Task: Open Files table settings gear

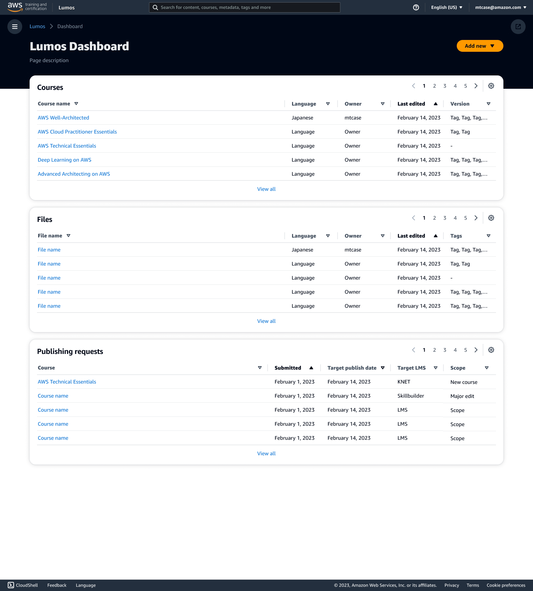Action: coord(491,218)
